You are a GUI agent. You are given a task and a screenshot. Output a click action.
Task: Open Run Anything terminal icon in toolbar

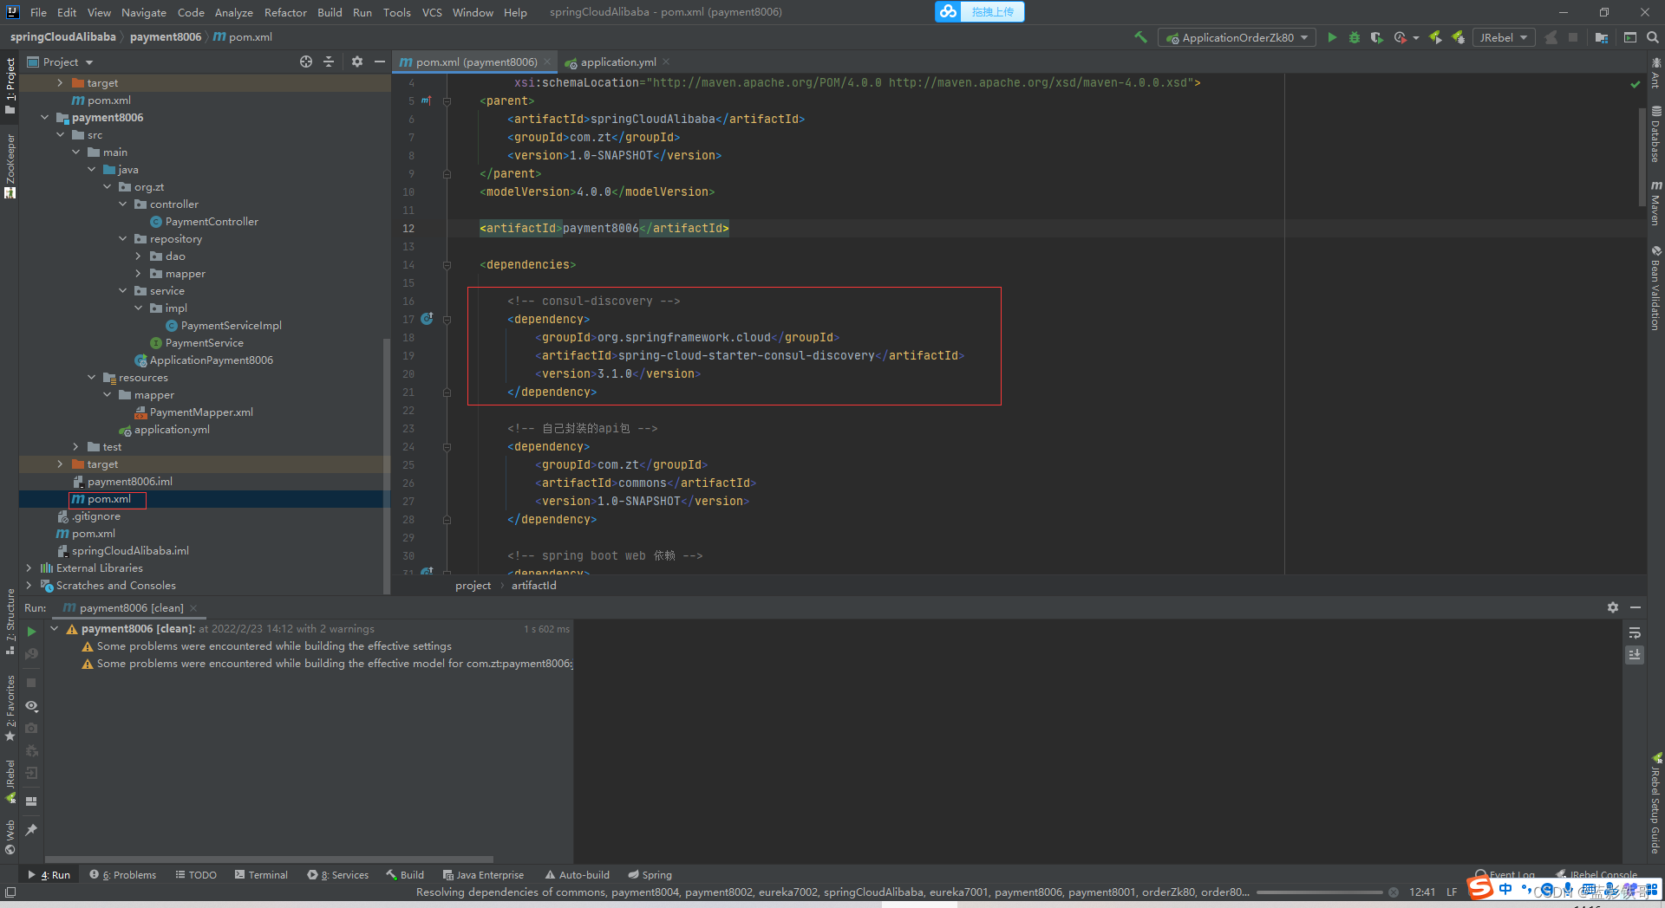pyautogui.click(x=1630, y=37)
